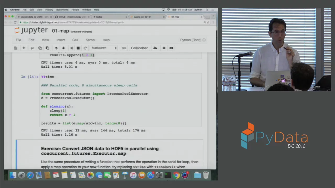Open the macOS Chrome application menu

click(x=15, y=10)
